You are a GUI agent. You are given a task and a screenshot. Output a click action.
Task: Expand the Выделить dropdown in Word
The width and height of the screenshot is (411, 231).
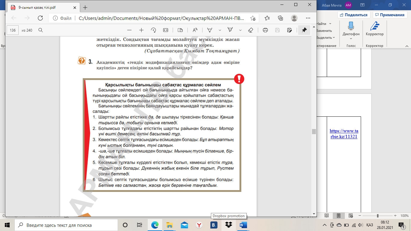pos(334,38)
